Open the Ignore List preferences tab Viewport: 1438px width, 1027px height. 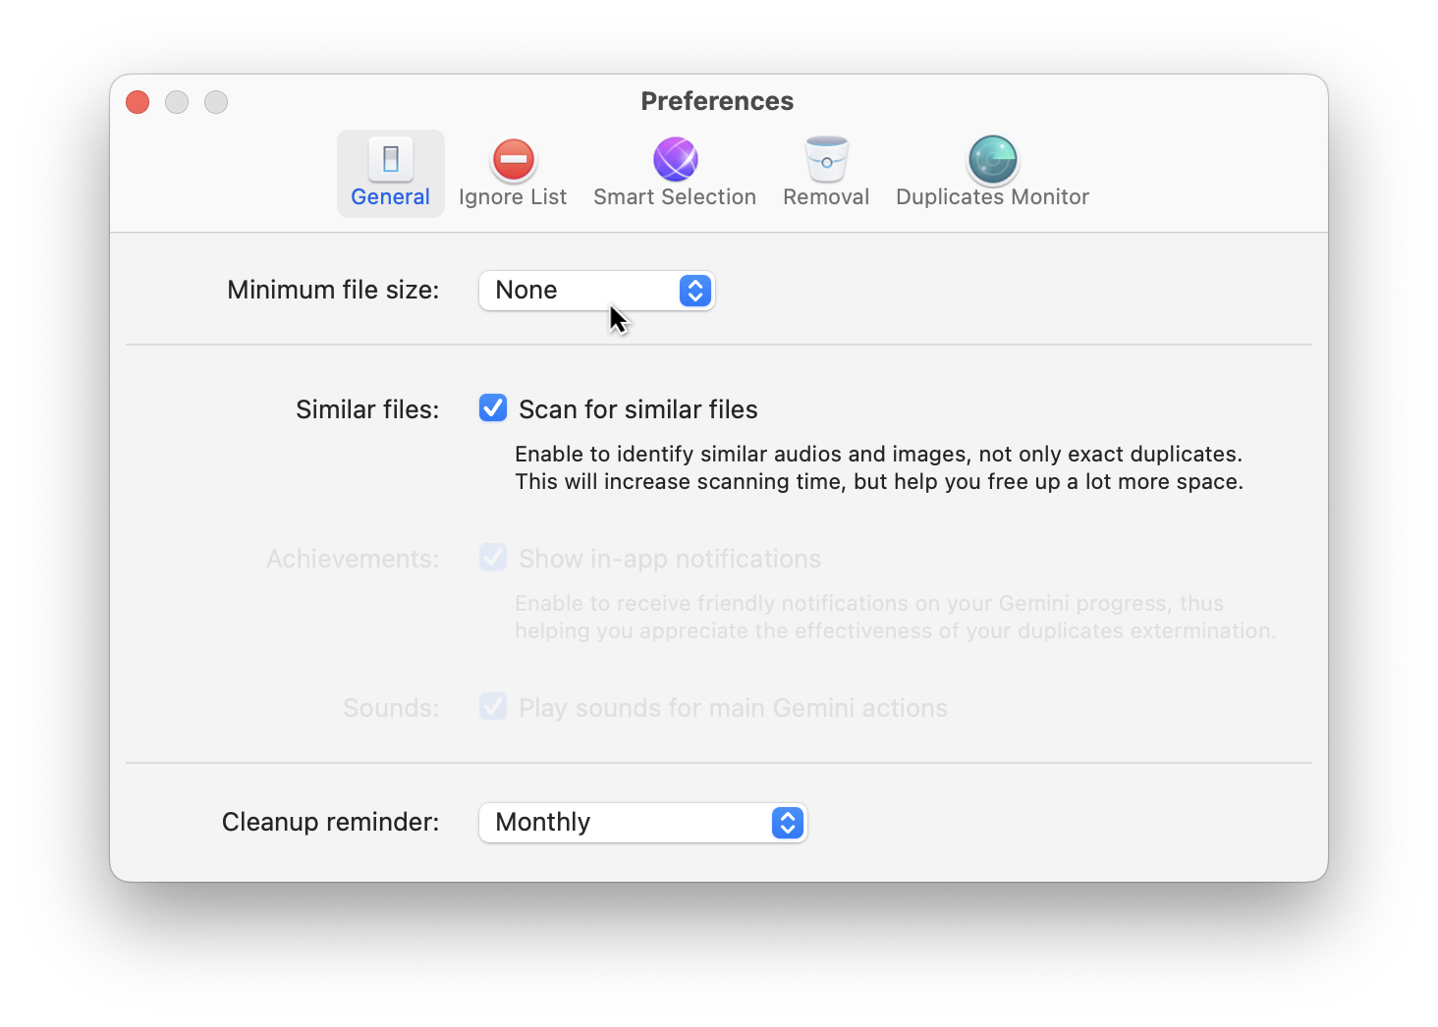(x=513, y=174)
